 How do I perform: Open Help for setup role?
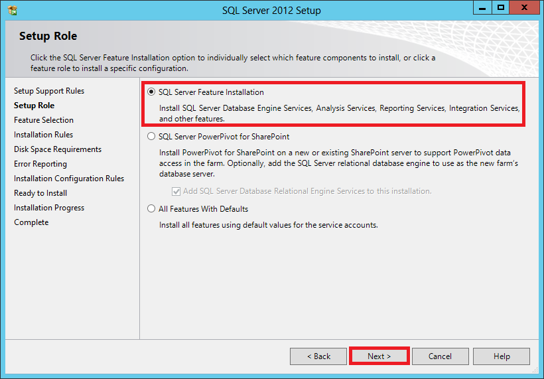click(x=502, y=356)
